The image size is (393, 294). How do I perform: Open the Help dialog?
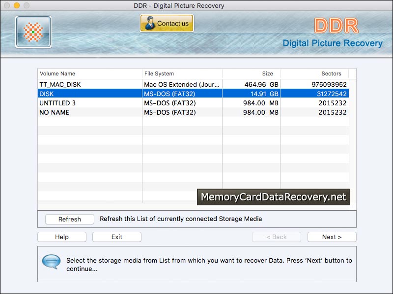point(61,237)
